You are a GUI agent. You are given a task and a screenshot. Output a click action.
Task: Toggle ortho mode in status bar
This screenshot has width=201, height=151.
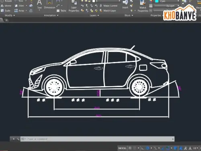pyautogui.click(x=143, y=148)
